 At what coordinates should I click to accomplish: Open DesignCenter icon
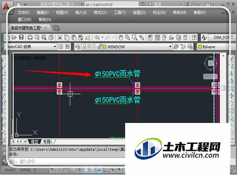click(x=157, y=37)
